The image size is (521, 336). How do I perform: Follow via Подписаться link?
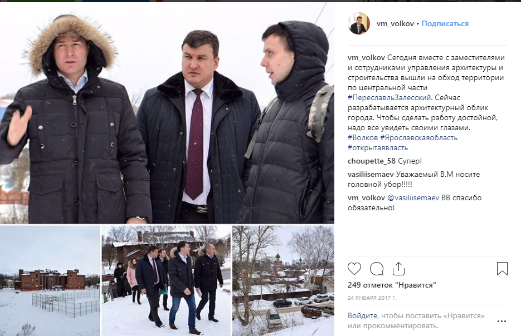pos(445,23)
